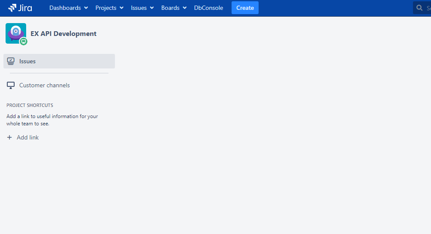The height and width of the screenshot is (234, 431).
Task: Expand the Dashboards dropdown arrow
Action: click(x=86, y=8)
